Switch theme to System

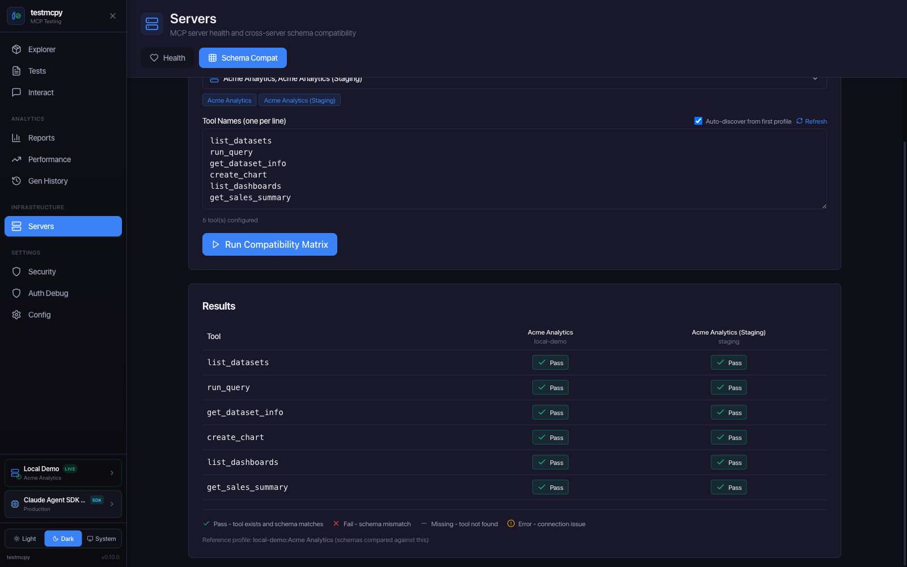point(101,539)
